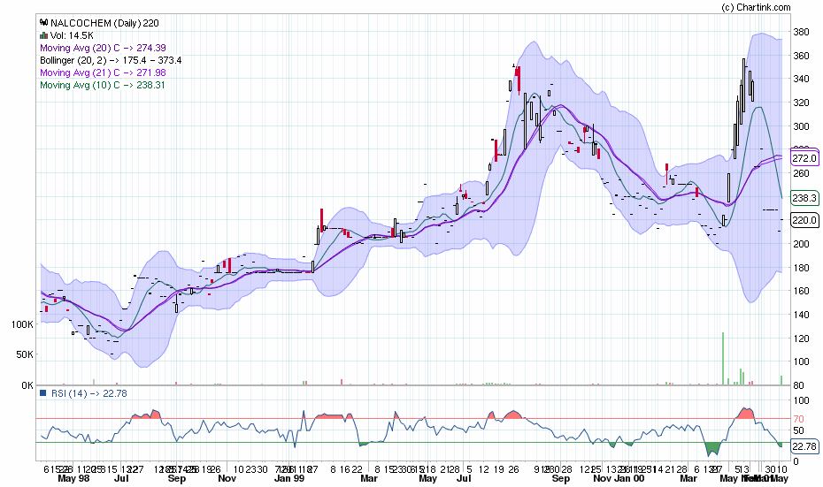The height and width of the screenshot is (487, 823).
Task: Click the 50K volume axis label
Action: pos(25,354)
